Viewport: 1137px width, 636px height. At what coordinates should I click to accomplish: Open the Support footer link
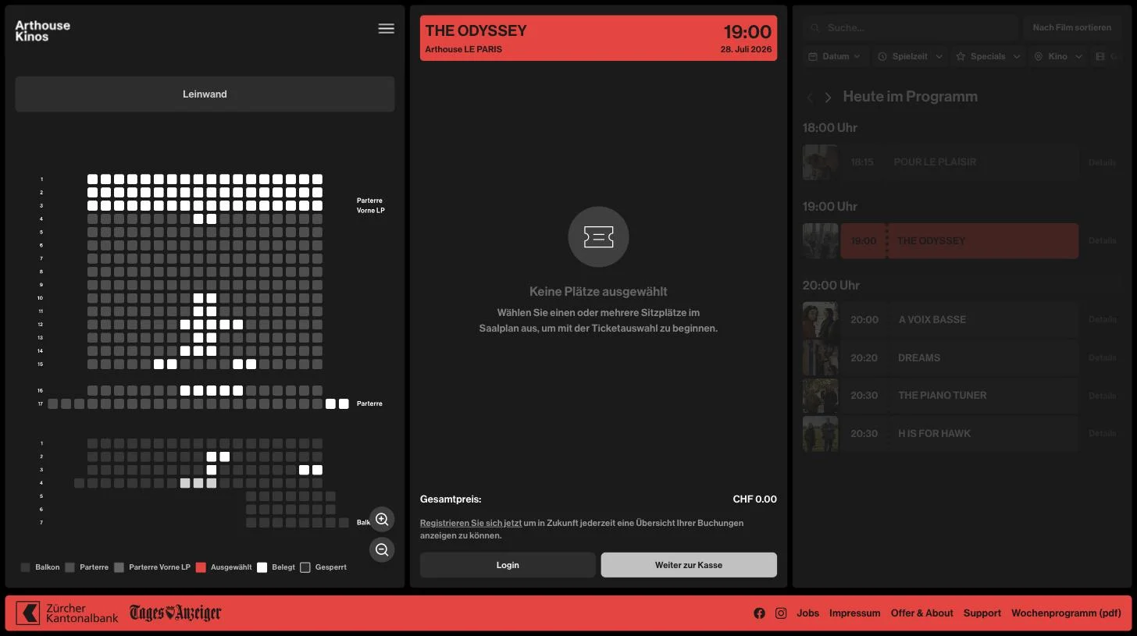[x=982, y=613]
